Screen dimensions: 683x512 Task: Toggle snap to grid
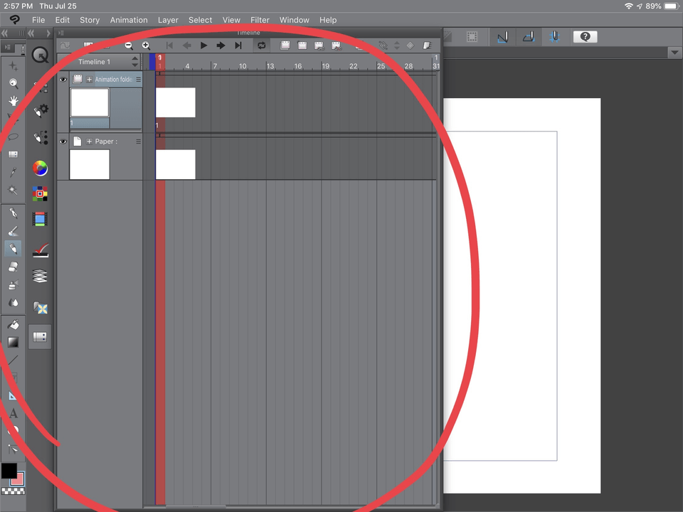[554, 37]
